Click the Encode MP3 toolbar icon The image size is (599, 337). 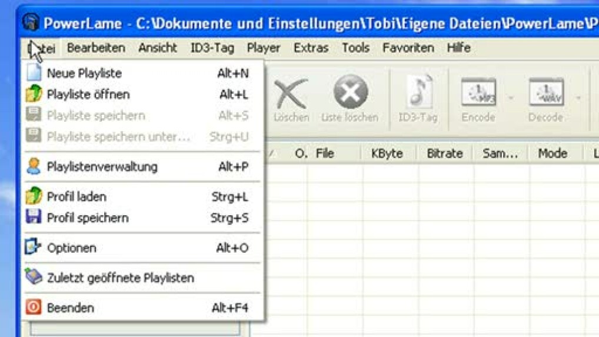click(x=478, y=94)
